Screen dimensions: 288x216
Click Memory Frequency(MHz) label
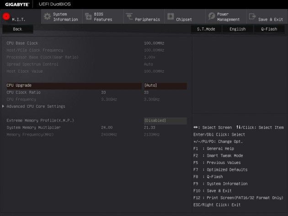click(x=30, y=135)
